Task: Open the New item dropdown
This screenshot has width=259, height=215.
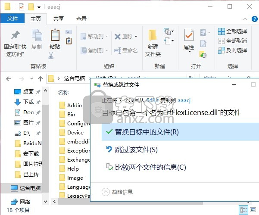Action: 169,31
